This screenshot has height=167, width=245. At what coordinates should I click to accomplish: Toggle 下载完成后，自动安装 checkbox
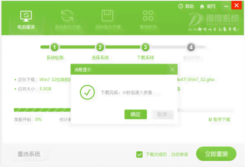[139, 155]
